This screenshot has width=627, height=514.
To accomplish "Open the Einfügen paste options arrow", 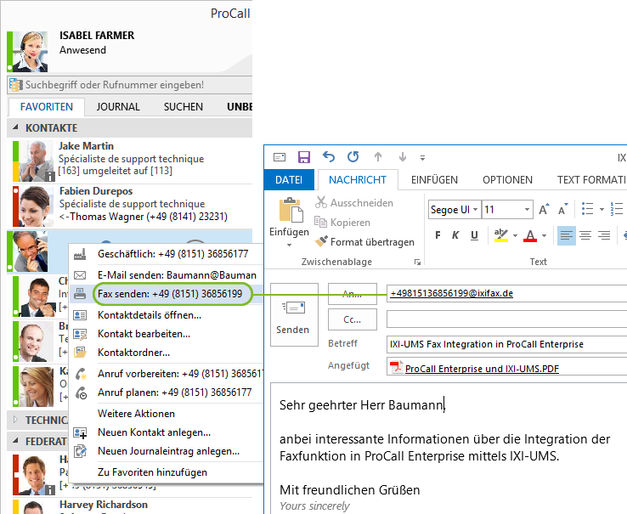I will click(289, 245).
